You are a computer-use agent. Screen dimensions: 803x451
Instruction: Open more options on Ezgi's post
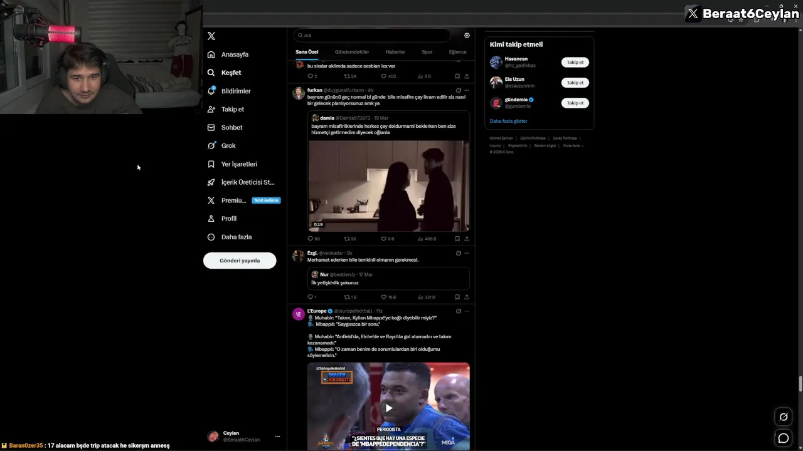click(x=467, y=253)
